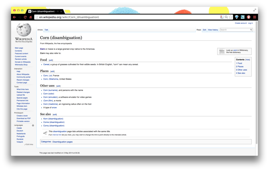Select the Corn (disambiguation) browser tab
This screenshot has width=269, height=171.
click(45, 12)
